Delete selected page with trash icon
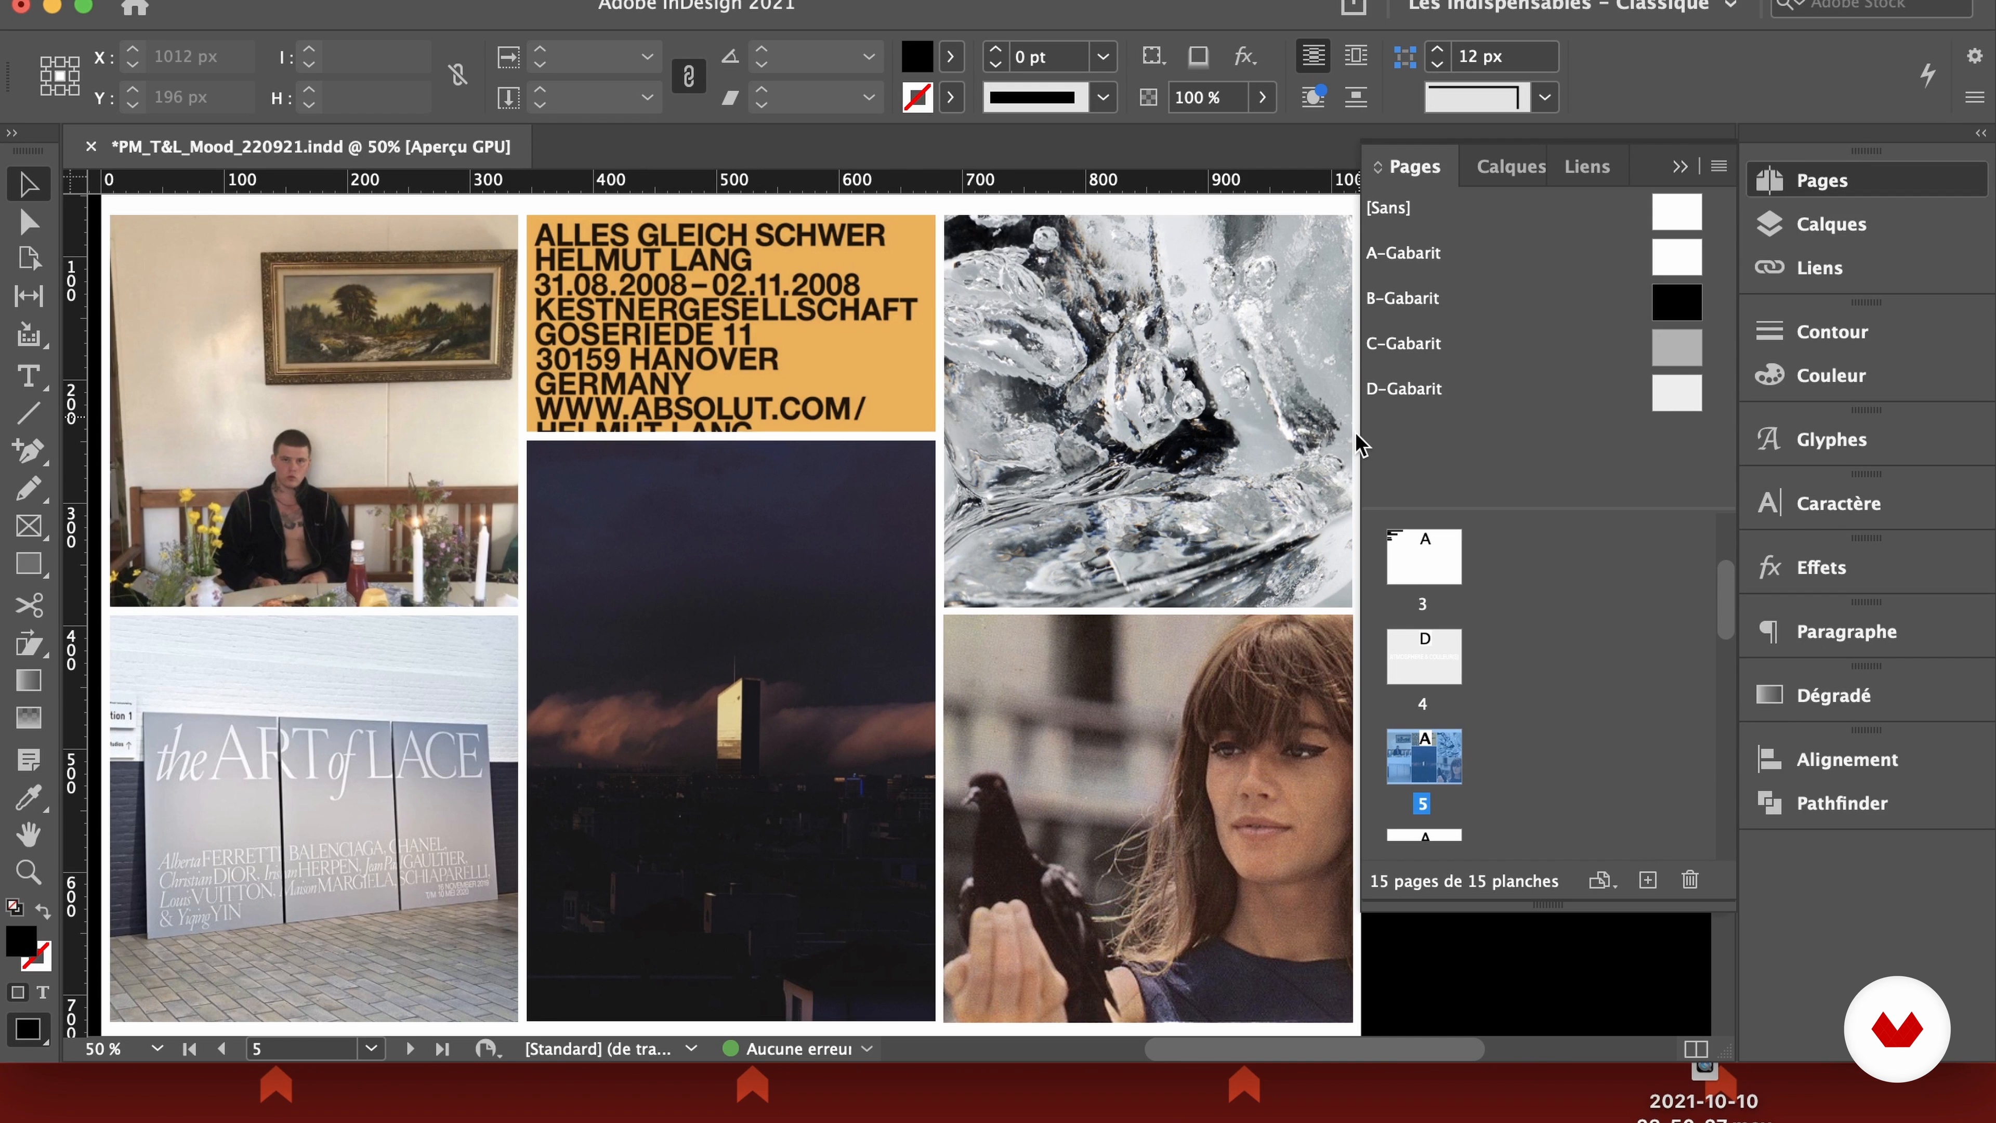This screenshot has height=1123, width=1996. pos(1690,880)
